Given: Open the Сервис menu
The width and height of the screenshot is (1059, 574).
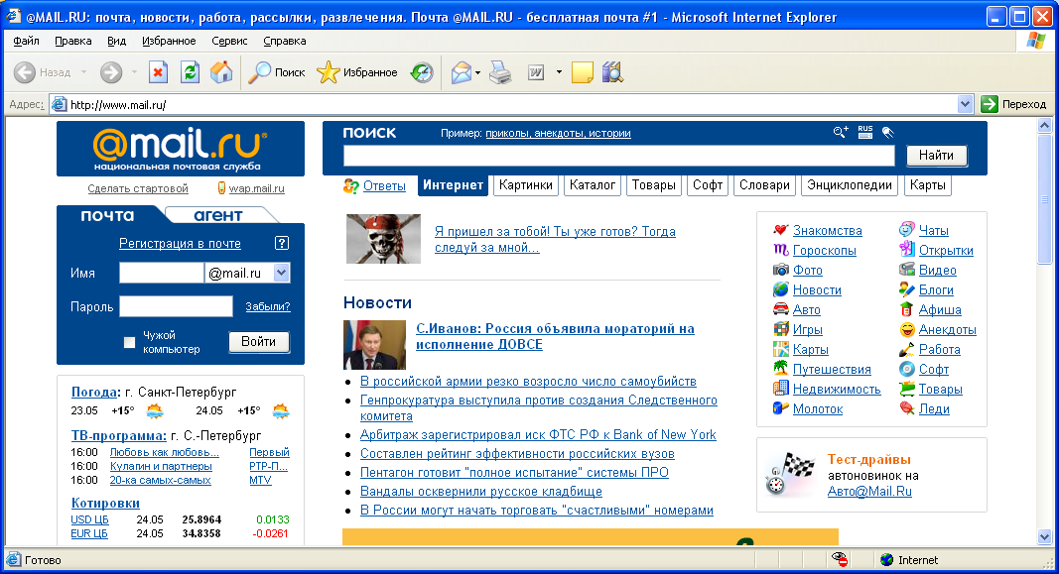Looking at the screenshot, I should pos(229,42).
